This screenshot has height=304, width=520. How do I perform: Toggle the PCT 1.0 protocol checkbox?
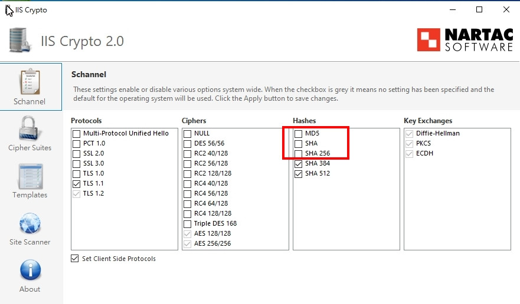pyautogui.click(x=77, y=144)
